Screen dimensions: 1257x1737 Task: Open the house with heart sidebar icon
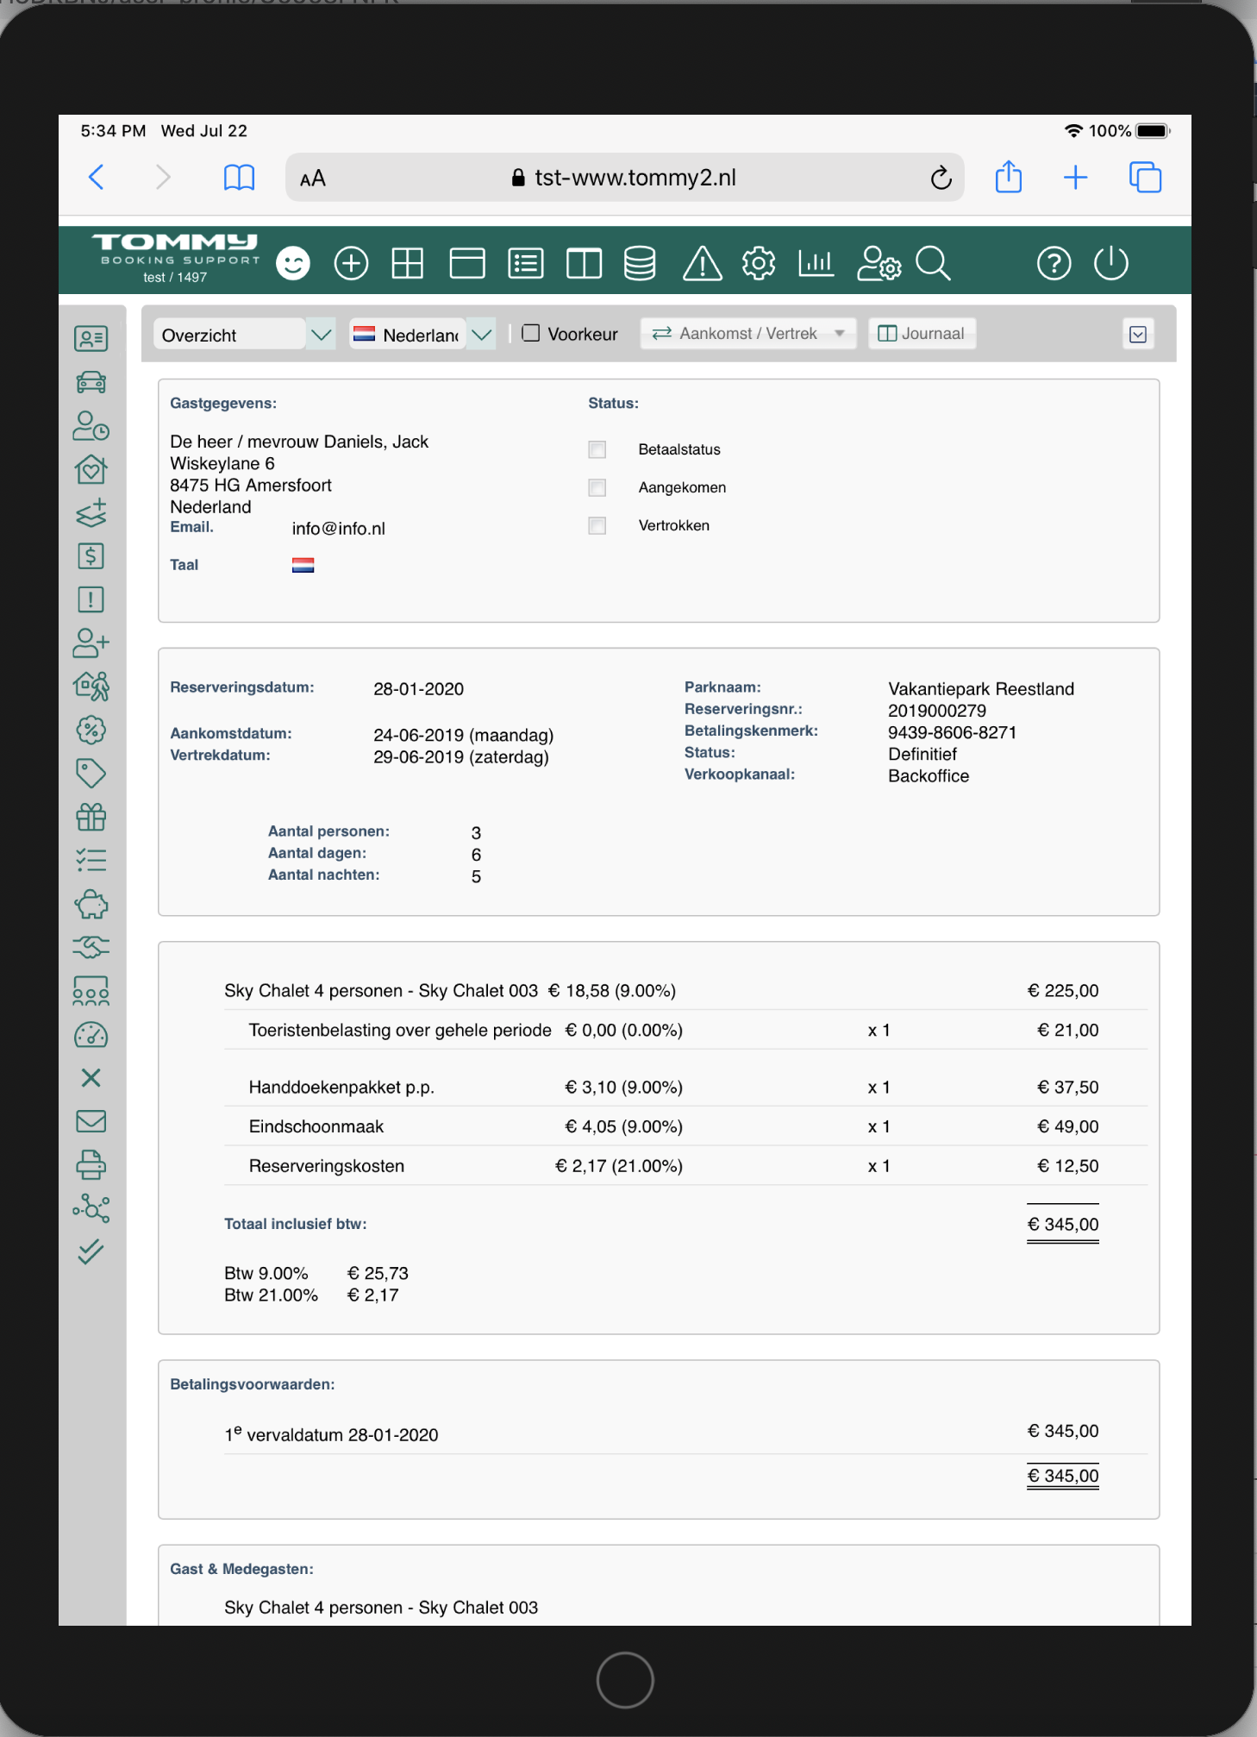[91, 469]
